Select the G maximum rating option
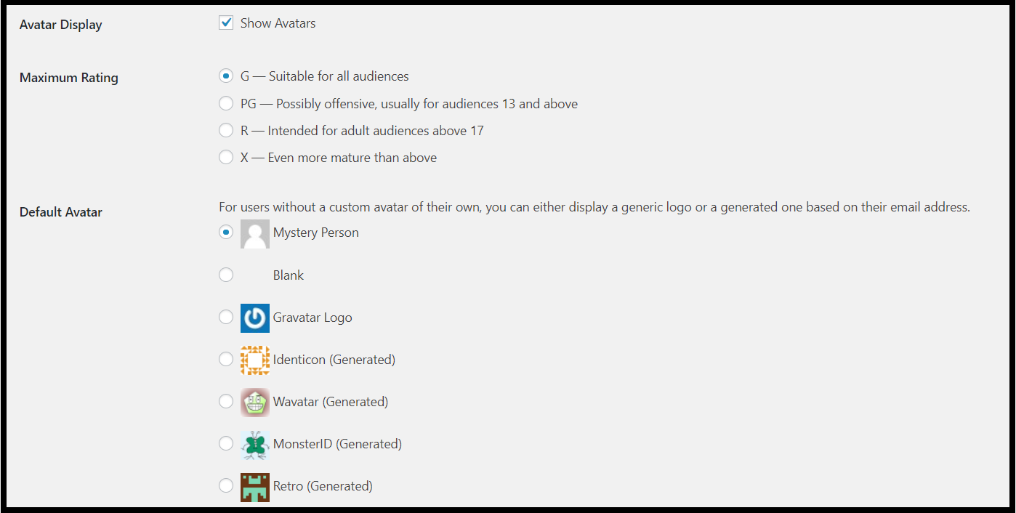This screenshot has width=1016, height=513. [x=226, y=76]
